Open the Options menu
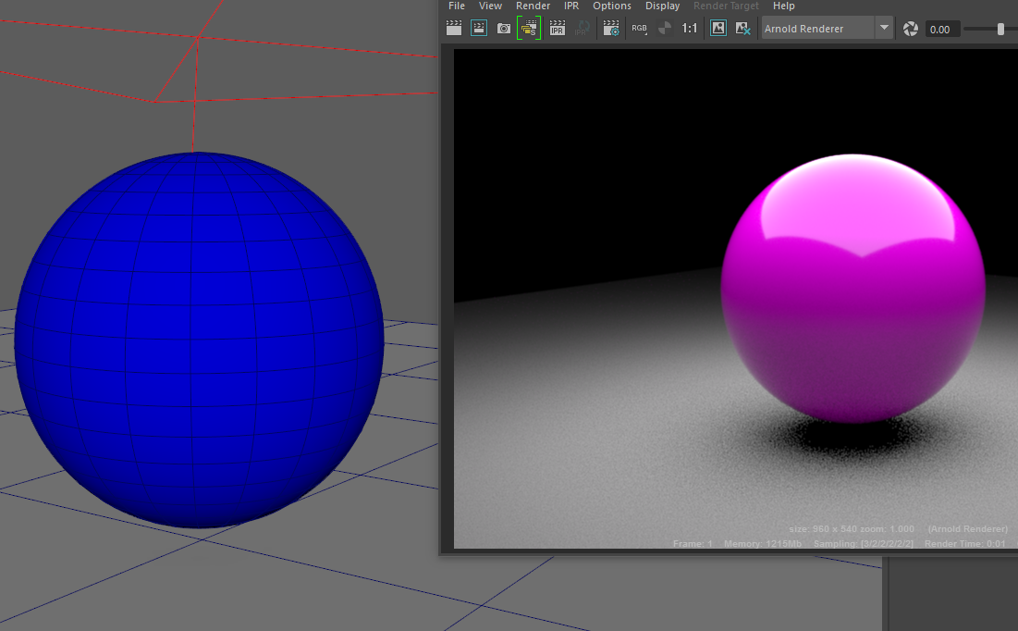1018x631 pixels. (611, 6)
